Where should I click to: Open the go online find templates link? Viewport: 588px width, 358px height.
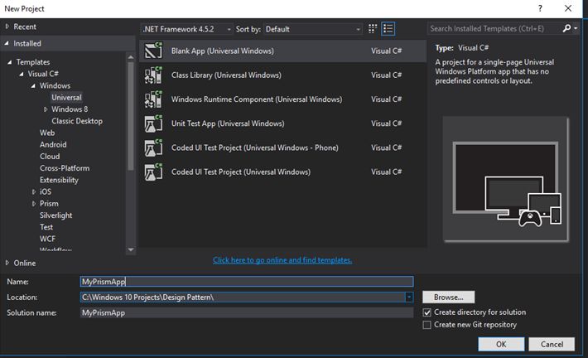(282, 260)
